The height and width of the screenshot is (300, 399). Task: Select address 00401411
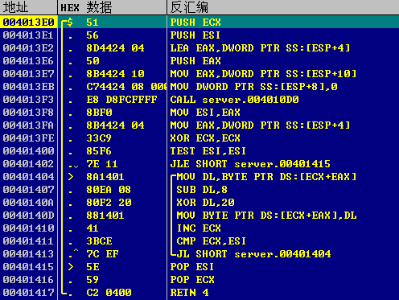[28, 241]
